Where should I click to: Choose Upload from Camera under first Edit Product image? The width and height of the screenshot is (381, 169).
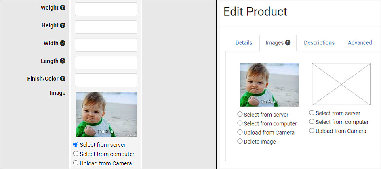pyautogui.click(x=240, y=132)
